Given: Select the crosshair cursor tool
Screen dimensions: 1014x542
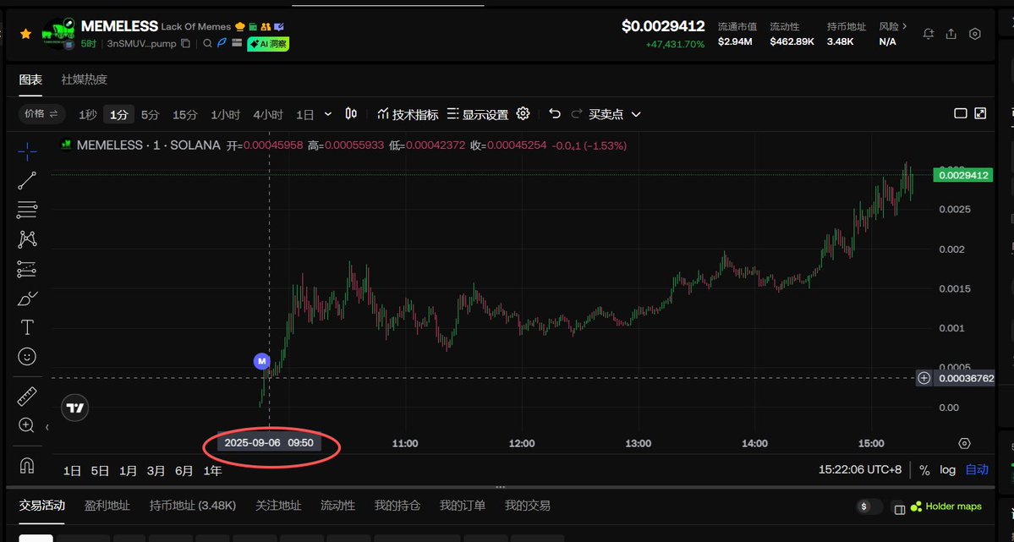Looking at the screenshot, I should point(27,153).
